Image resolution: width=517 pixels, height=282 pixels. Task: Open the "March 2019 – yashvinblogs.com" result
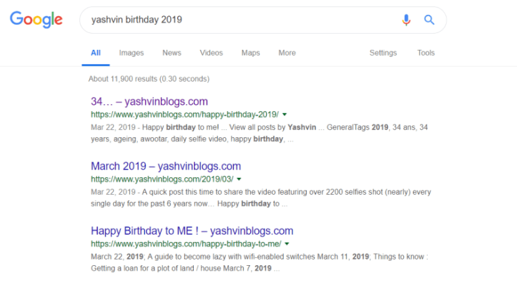[x=166, y=167]
